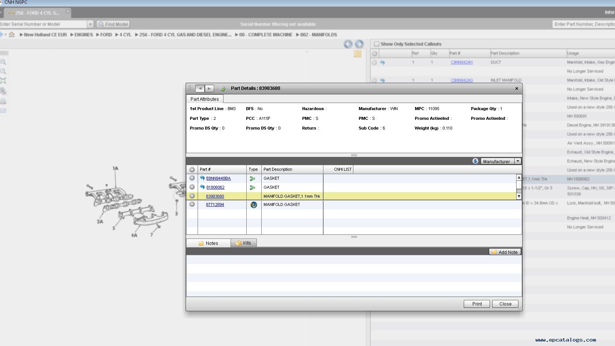
Task: Open part number link 87712894
Action: point(215,204)
